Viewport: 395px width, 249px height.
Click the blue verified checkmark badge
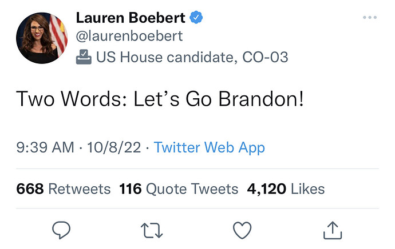(x=196, y=17)
